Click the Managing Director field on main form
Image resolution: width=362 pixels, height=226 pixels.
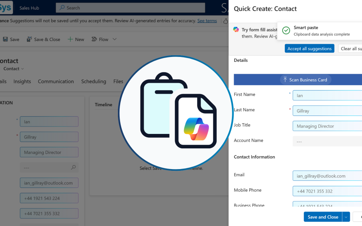click(x=49, y=152)
